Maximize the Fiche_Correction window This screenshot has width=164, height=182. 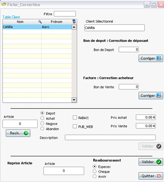pyautogui.click(x=154, y=5)
